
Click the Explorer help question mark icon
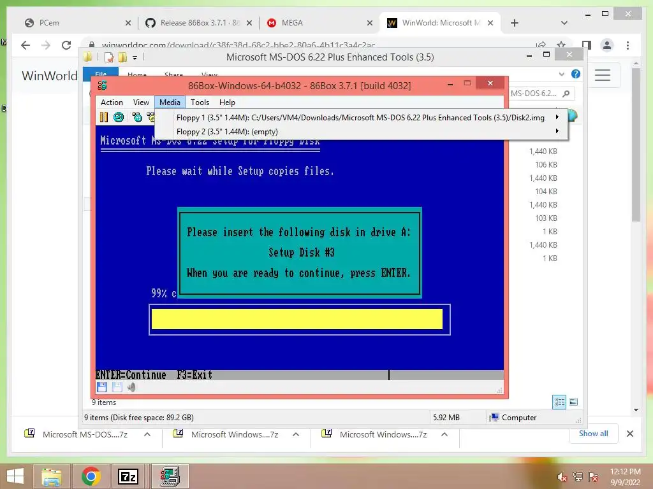[576, 74]
